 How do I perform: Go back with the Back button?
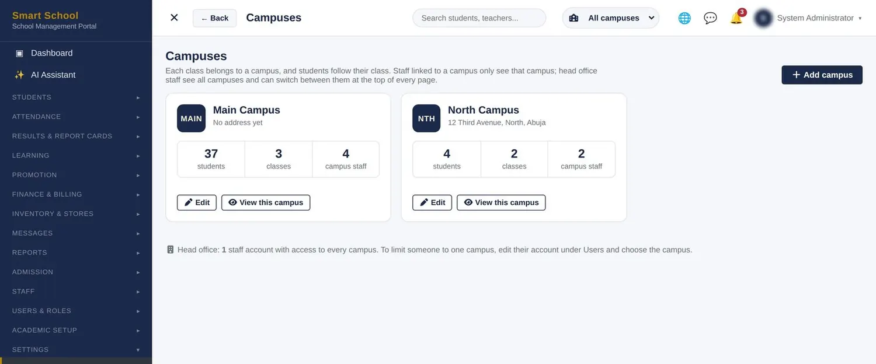(x=214, y=18)
